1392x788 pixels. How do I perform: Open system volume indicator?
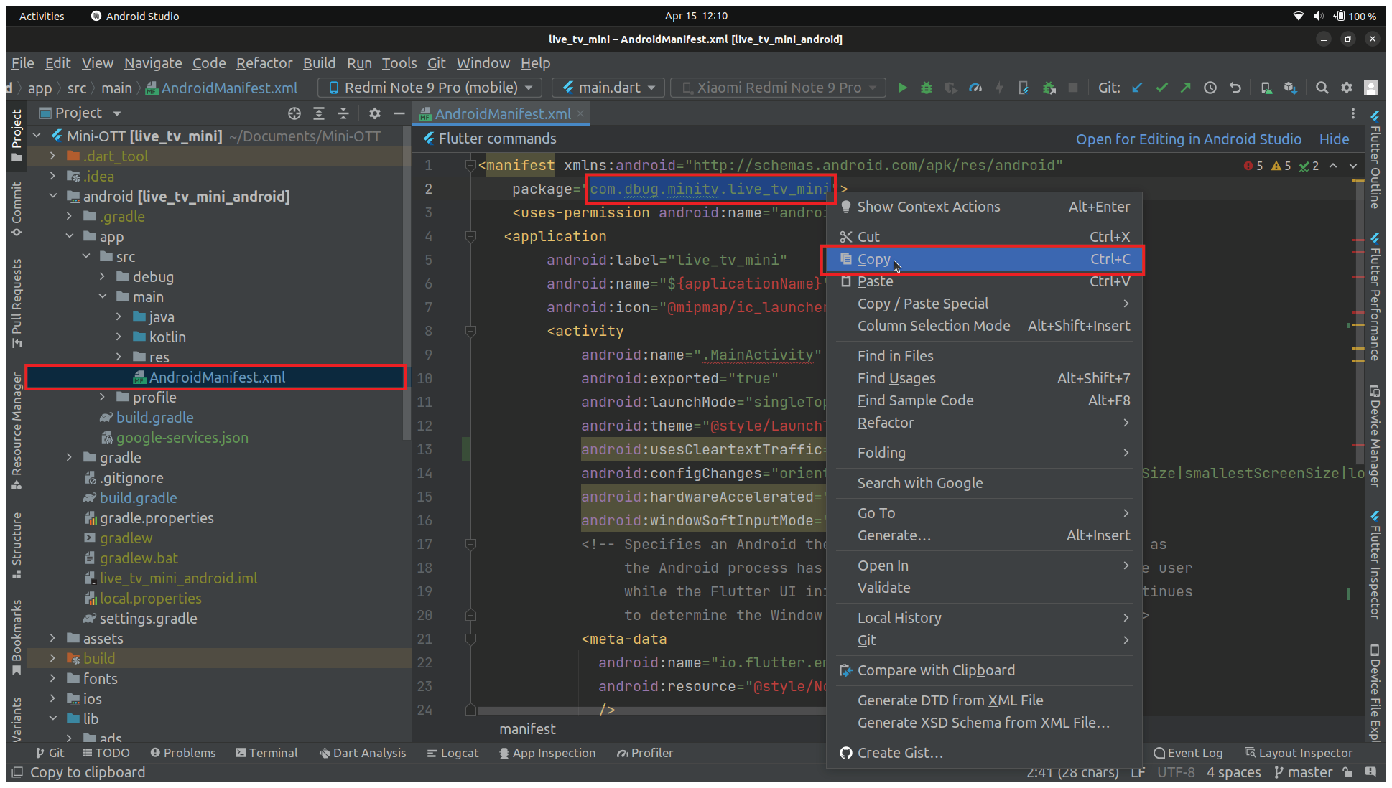1319,16
